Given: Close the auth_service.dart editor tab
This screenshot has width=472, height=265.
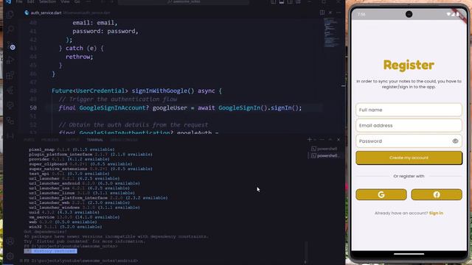Looking at the screenshot, I should pos(330,13).
